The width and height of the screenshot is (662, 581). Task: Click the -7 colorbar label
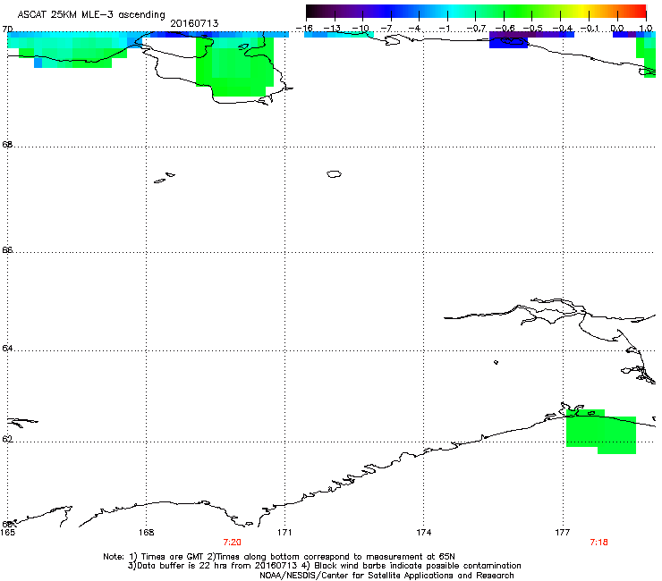387,29
